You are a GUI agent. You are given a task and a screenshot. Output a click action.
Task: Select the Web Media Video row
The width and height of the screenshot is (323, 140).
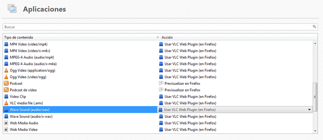point(158,129)
